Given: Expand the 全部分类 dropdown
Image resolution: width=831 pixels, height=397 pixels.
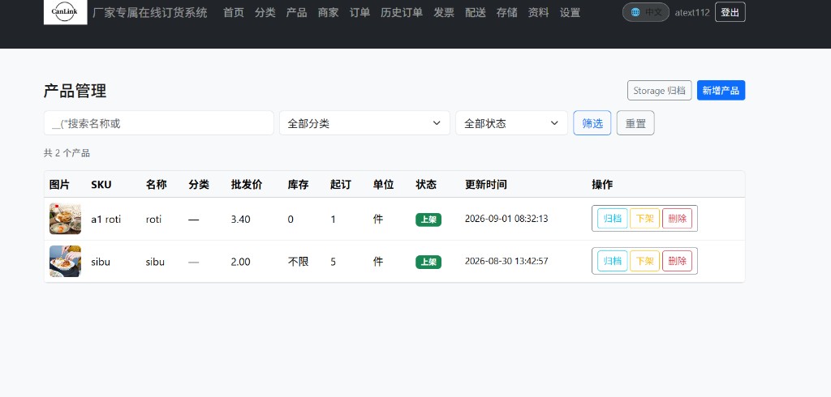Looking at the screenshot, I should click(364, 123).
